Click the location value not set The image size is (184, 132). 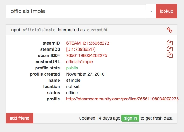pos(73,86)
